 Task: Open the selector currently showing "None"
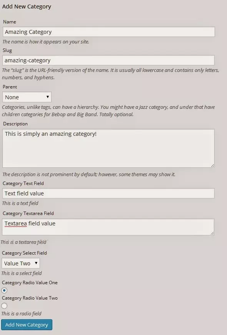point(27,97)
